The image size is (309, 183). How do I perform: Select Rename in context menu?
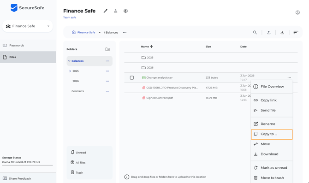tap(272, 124)
